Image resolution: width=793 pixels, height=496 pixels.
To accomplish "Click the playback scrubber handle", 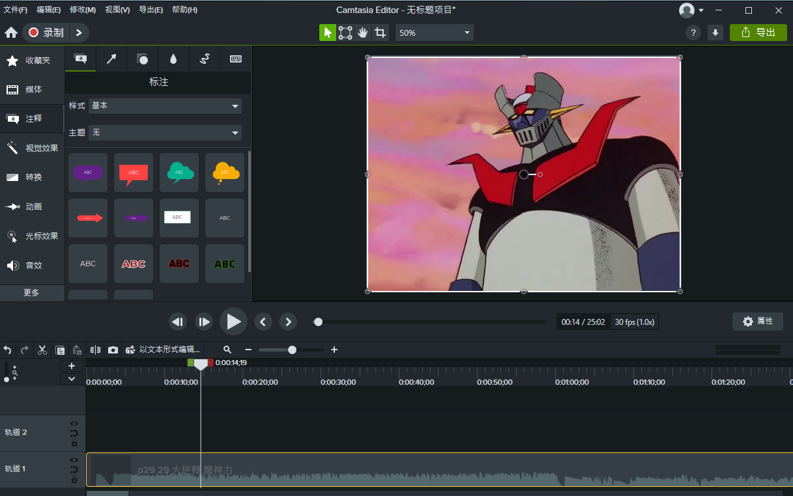I will [x=318, y=322].
